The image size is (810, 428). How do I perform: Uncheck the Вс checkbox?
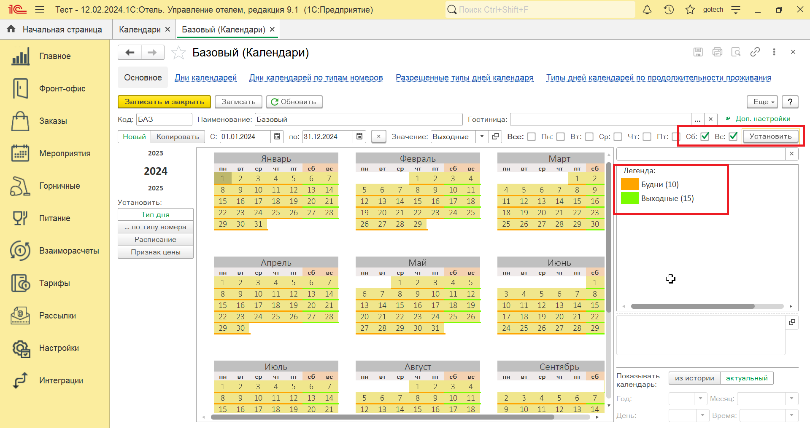733,136
